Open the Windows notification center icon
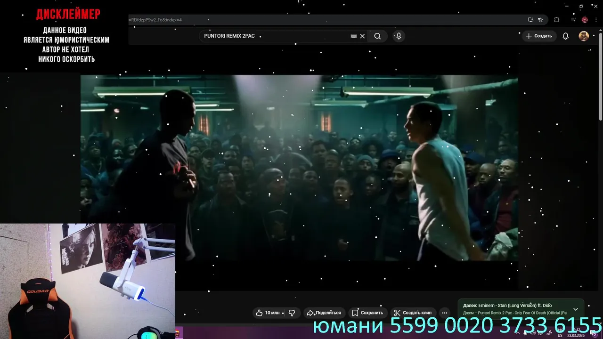The height and width of the screenshot is (339, 603). 595,333
